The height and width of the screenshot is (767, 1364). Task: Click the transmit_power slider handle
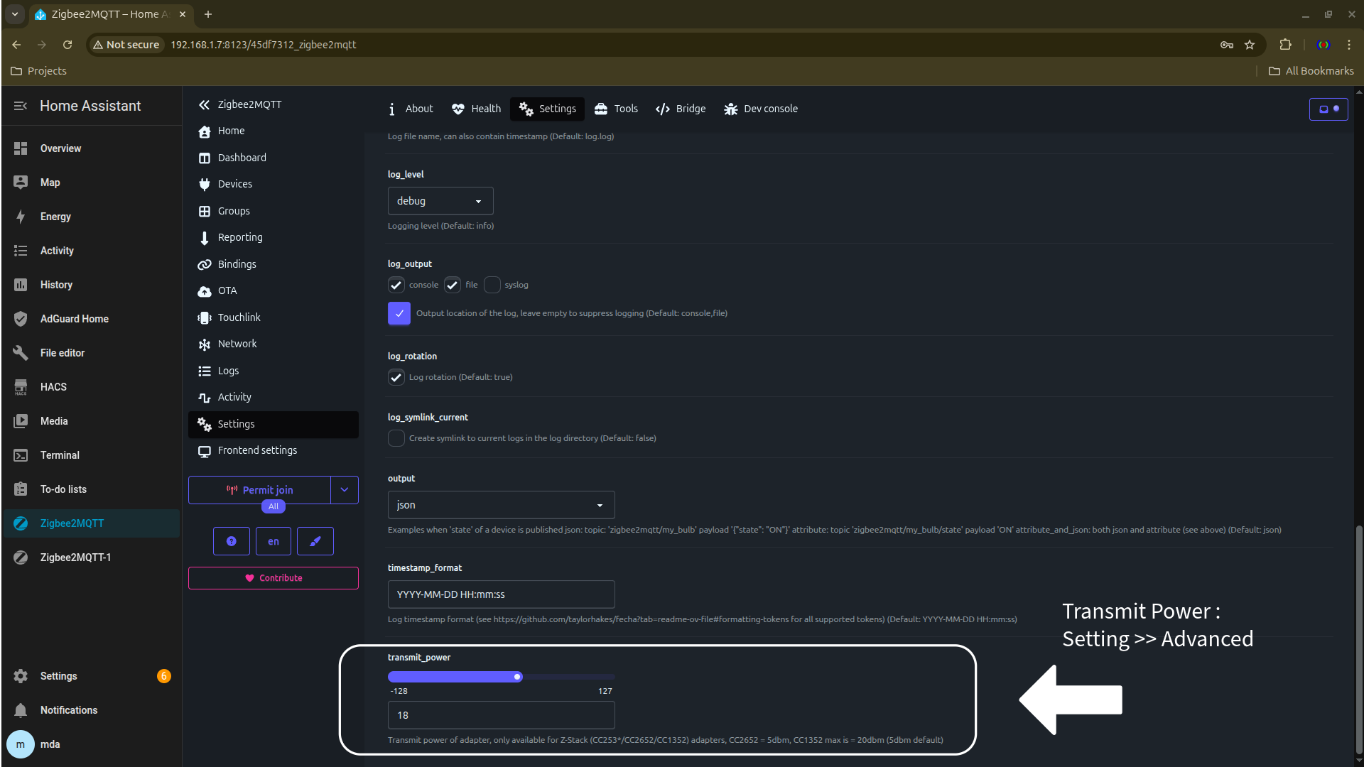tap(517, 677)
